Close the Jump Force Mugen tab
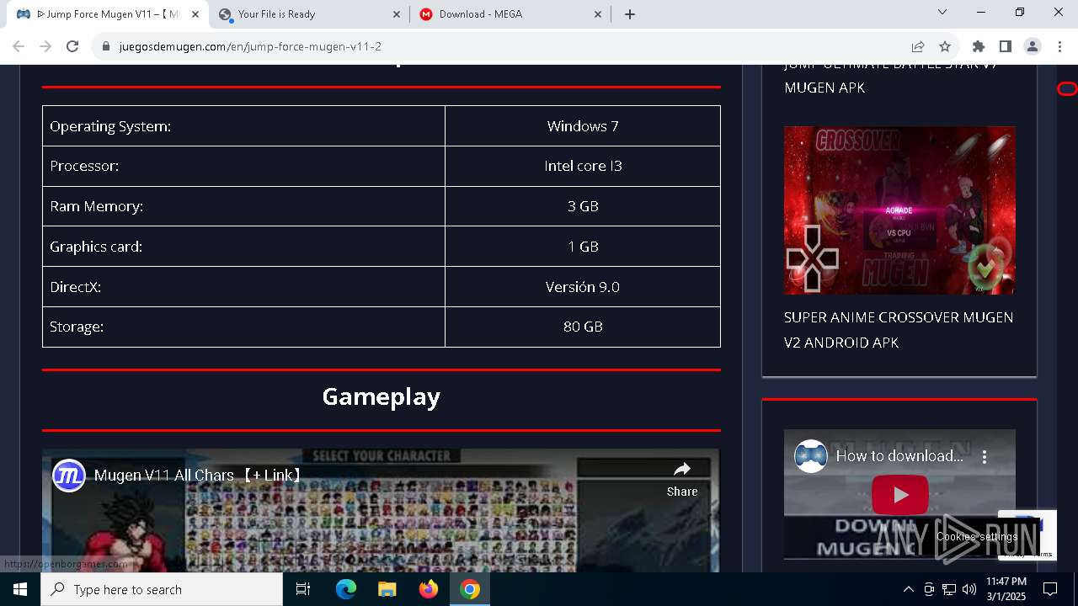The height and width of the screenshot is (606, 1078). point(195,14)
